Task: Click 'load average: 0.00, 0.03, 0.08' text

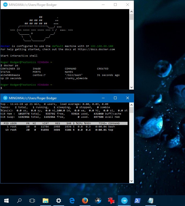Action: pyautogui.click(x=84, y=104)
